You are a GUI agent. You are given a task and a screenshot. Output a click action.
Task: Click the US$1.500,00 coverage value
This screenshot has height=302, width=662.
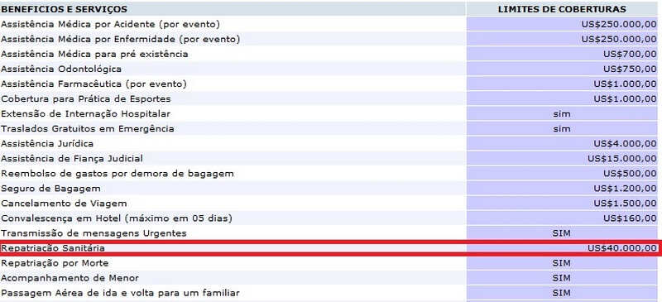(x=626, y=204)
